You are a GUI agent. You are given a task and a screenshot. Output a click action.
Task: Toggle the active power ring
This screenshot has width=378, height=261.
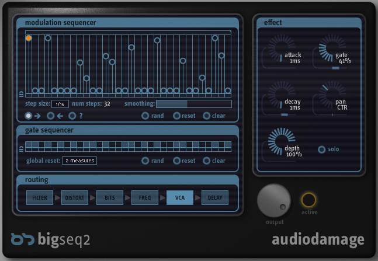tap(309, 200)
